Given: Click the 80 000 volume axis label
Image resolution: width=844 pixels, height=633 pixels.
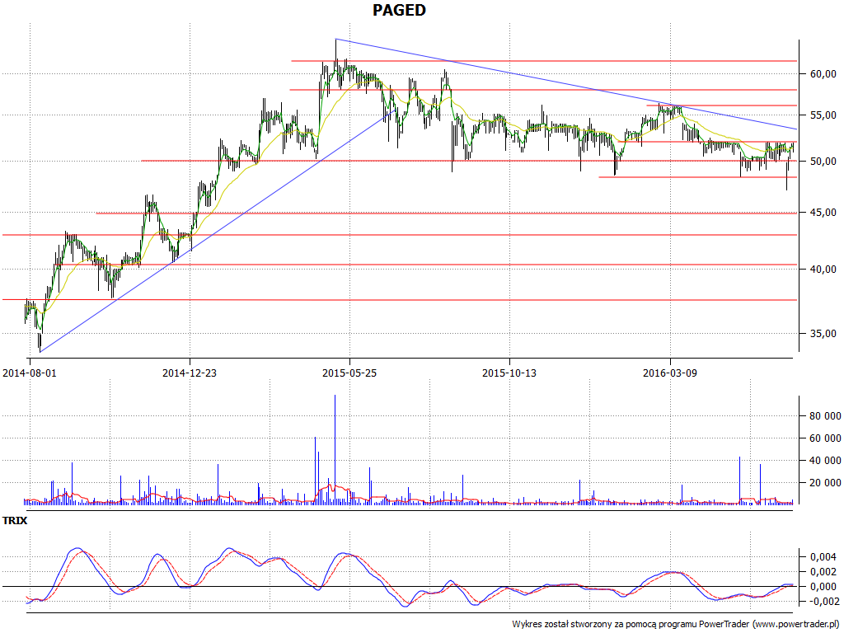Looking at the screenshot, I should (x=824, y=416).
